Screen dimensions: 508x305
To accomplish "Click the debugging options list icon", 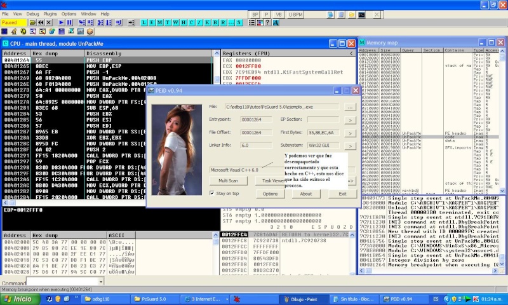I will [251, 22].
